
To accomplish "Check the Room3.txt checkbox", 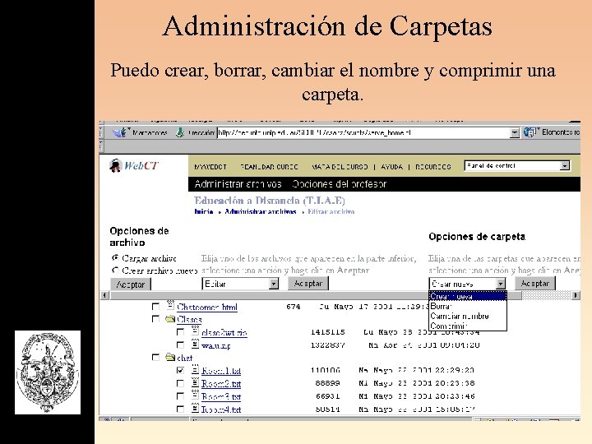I will (180, 396).
